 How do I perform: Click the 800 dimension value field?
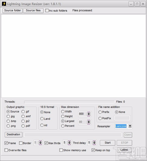(x=83, y=114)
